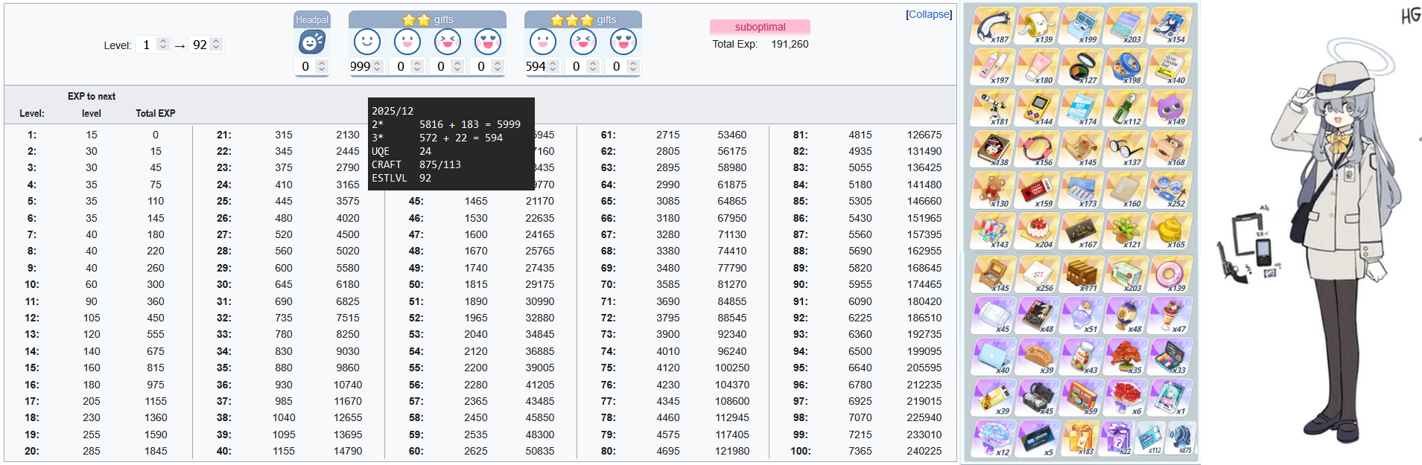
Task: Select the eyeshadow compact gift x127
Action: tap(1082, 68)
